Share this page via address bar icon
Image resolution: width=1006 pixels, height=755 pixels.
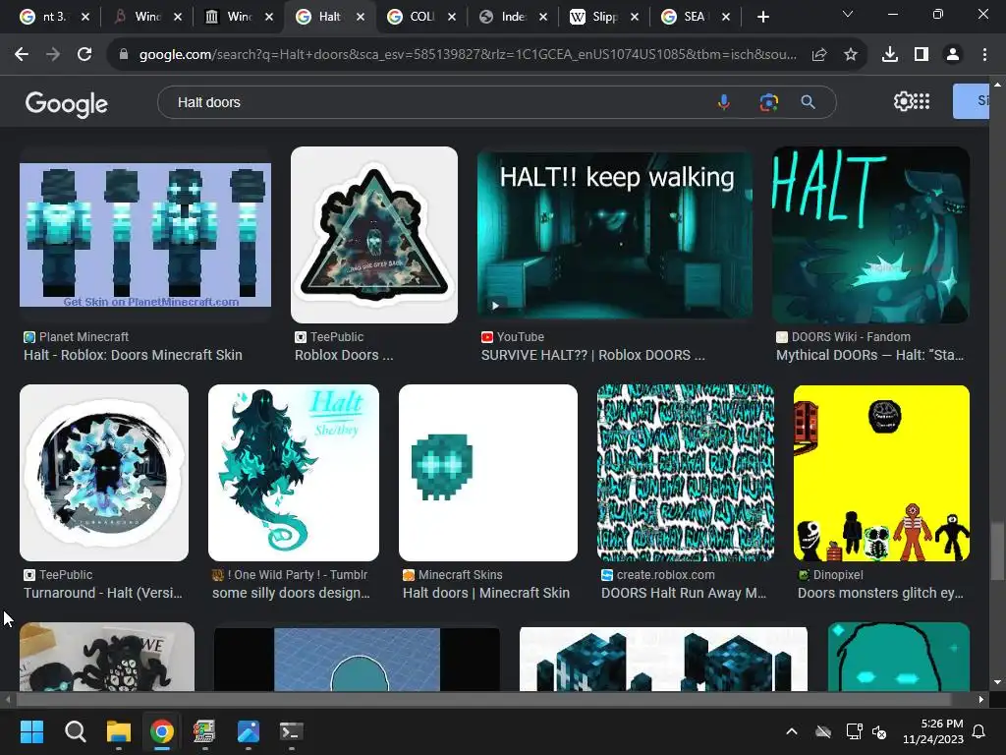819,55
